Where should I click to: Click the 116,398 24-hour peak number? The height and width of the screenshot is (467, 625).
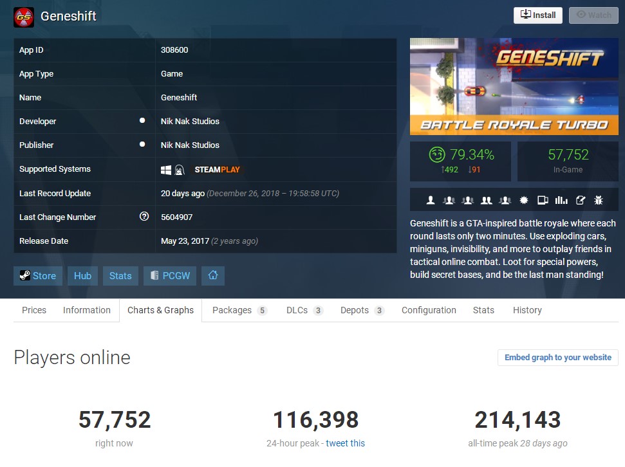[315, 420]
